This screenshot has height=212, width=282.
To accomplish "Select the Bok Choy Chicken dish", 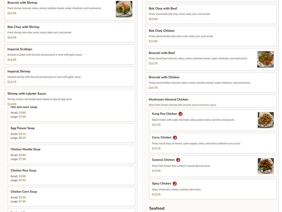I will (x=211, y=36).
